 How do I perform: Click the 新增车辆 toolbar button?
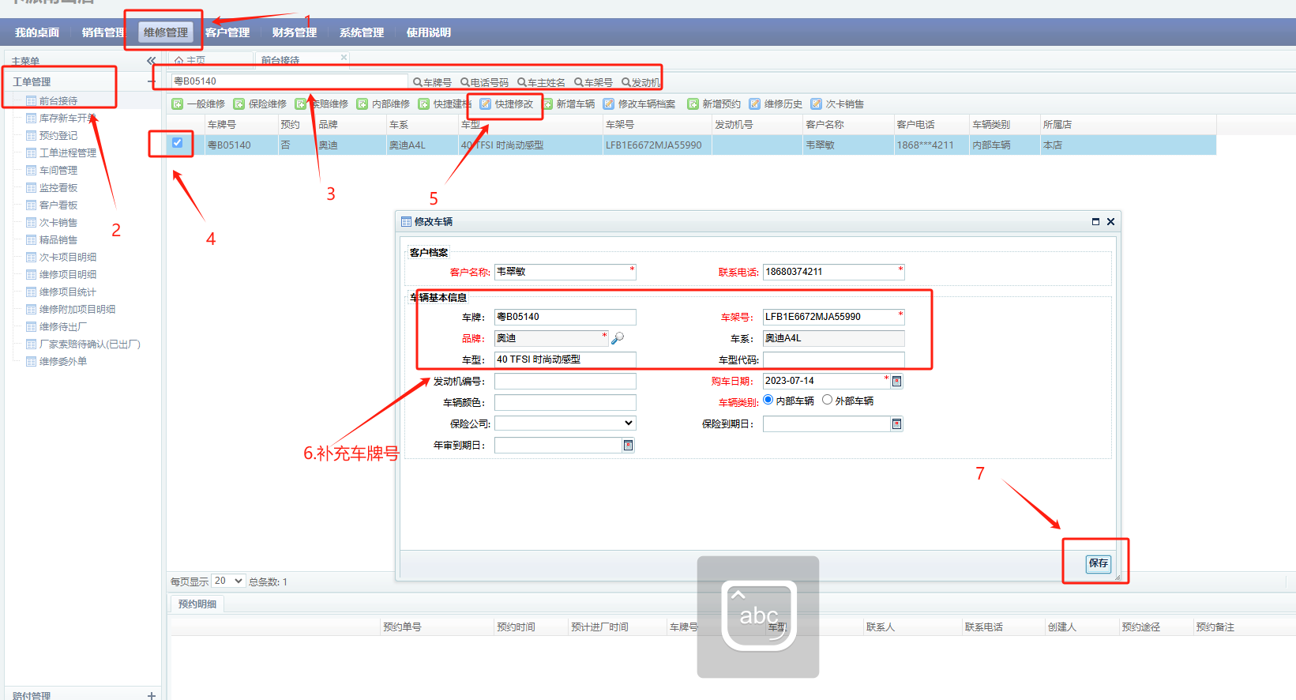pyautogui.click(x=569, y=104)
